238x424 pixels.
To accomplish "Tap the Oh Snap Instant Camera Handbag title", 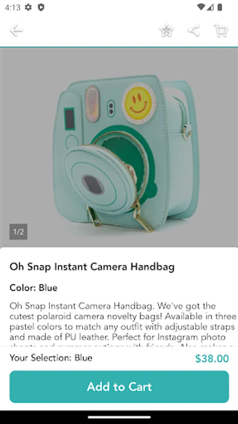I will pyautogui.click(x=92, y=267).
